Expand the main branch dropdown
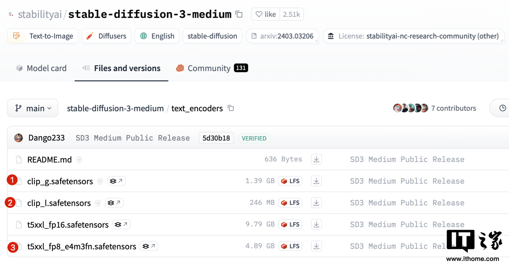509x268 pixels. click(33, 108)
